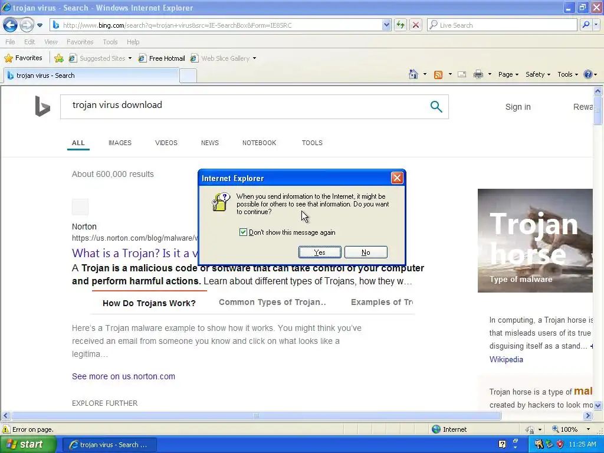Open the zoom level 100% control
This screenshot has height=453, width=604.
(x=565, y=429)
